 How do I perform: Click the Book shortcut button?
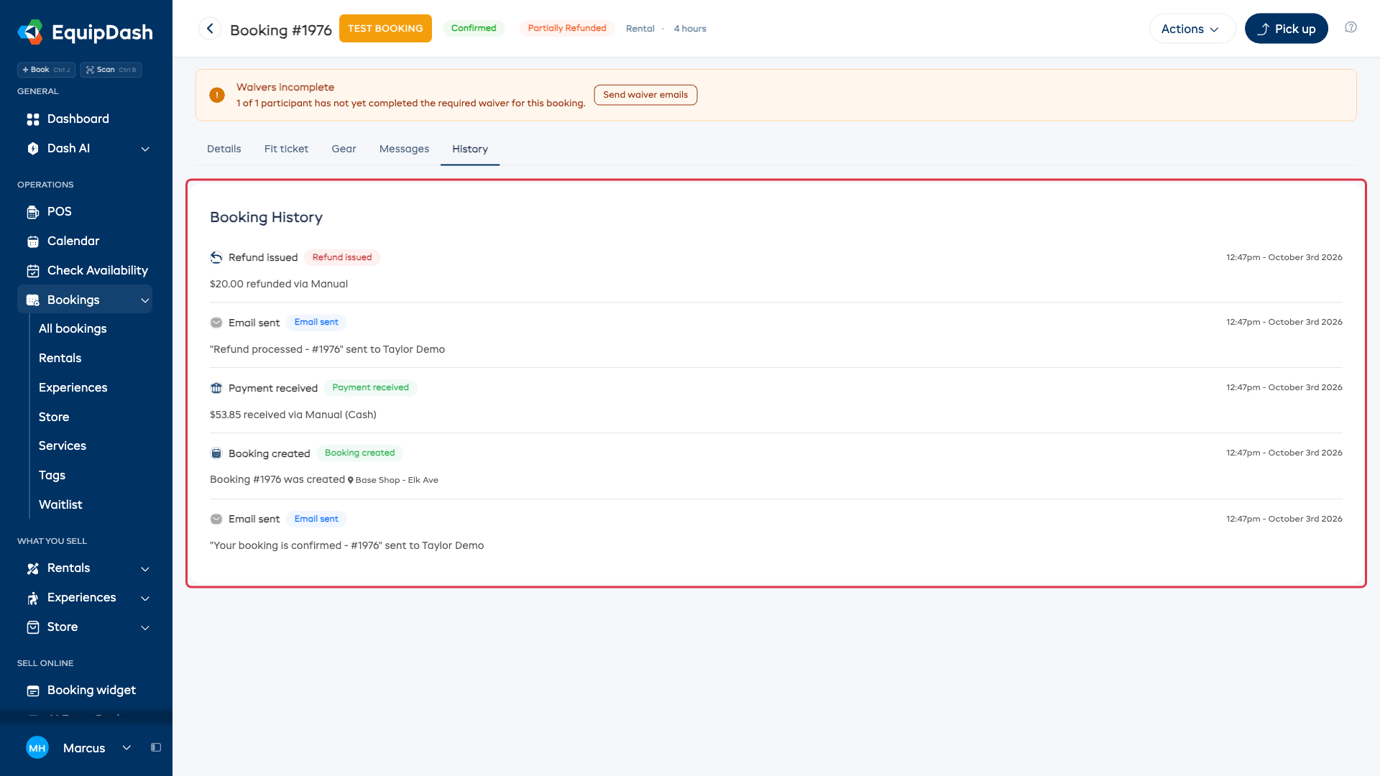[46, 70]
